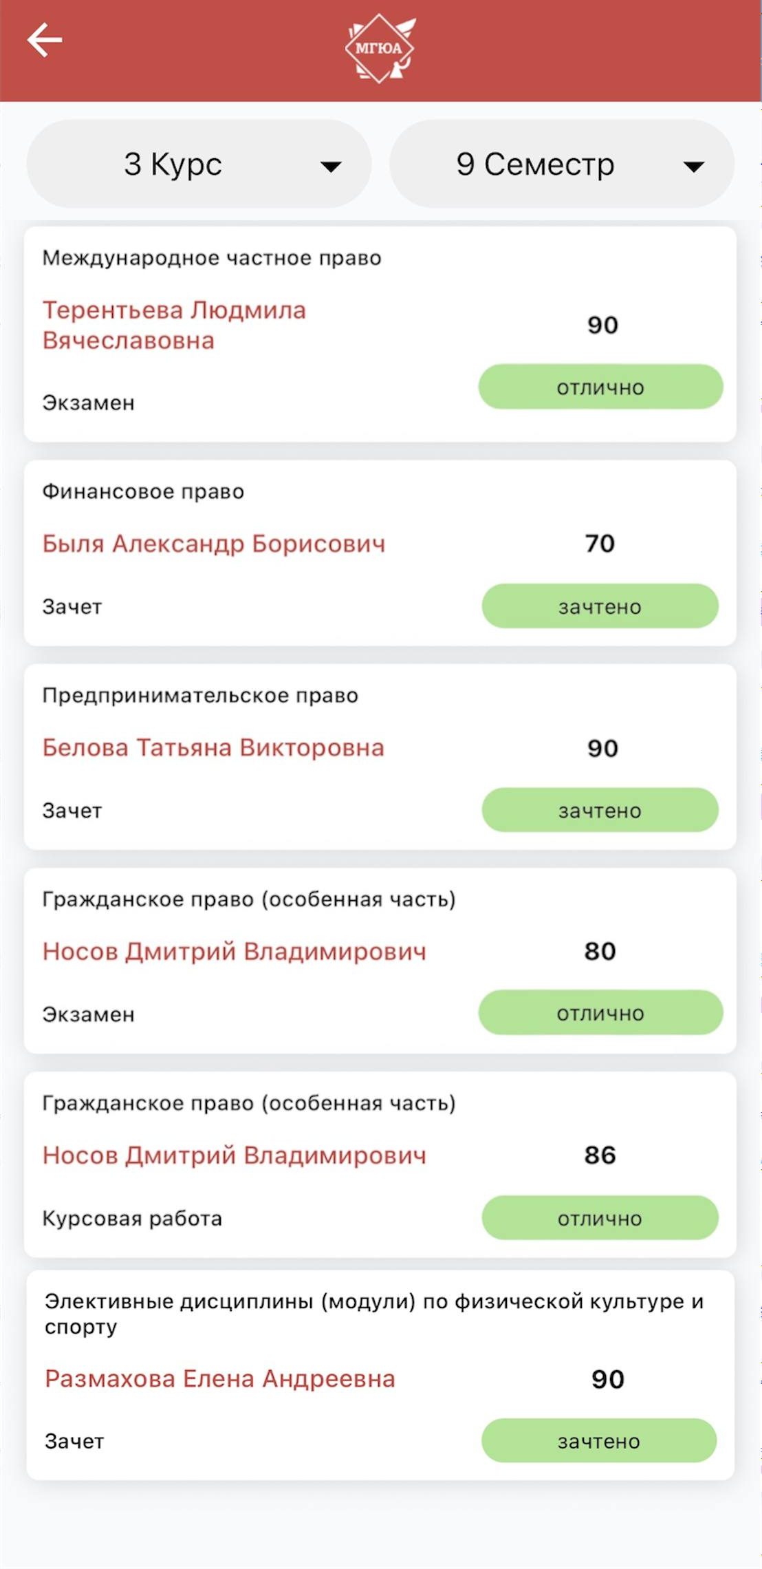This screenshot has height=1569, width=762.
Task: Open the Элективные дисциплины subject title
Action: tap(374, 1313)
